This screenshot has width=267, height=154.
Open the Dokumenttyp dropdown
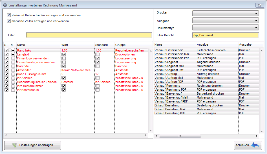pyautogui.click(x=226, y=28)
